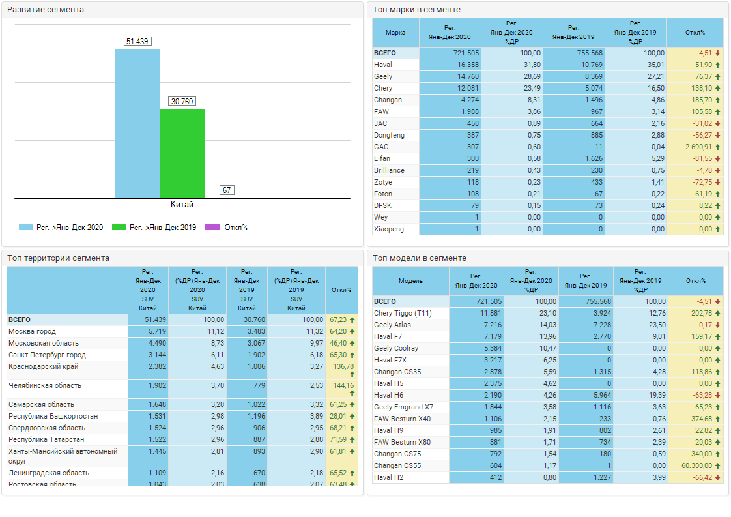Click the green up arrow in the Haval brand row
The image size is (731, 517).
pyautogui.click(x=717, y=65)
